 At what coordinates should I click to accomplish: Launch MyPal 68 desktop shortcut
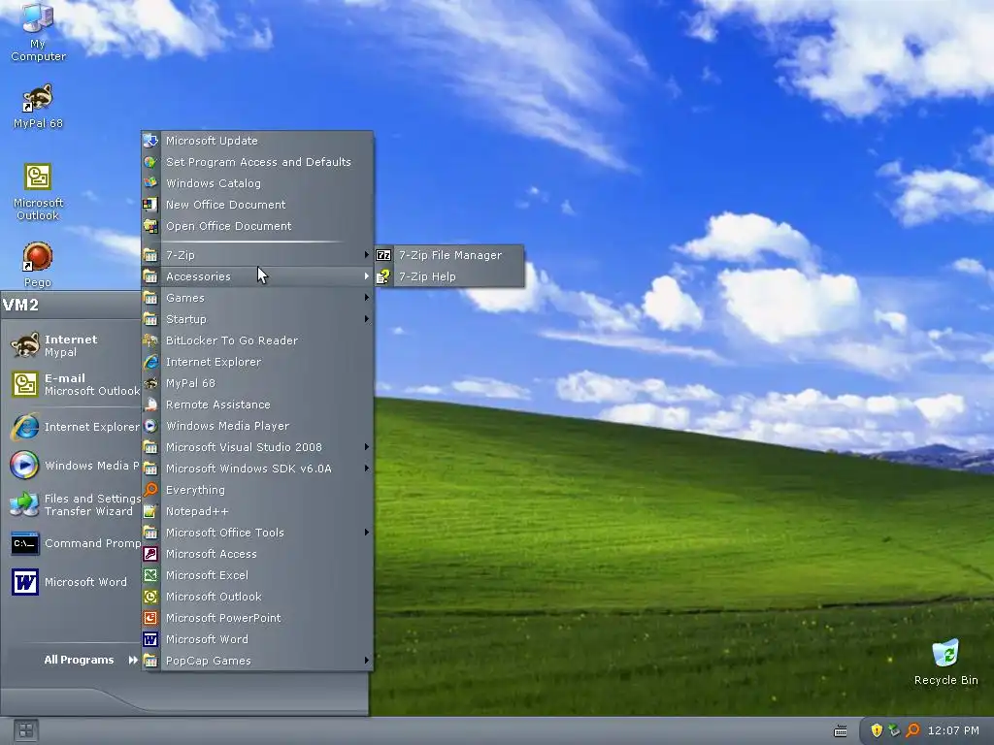click(38, 107)
